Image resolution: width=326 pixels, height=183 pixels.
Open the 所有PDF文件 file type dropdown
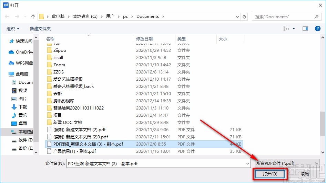point(287,163)
